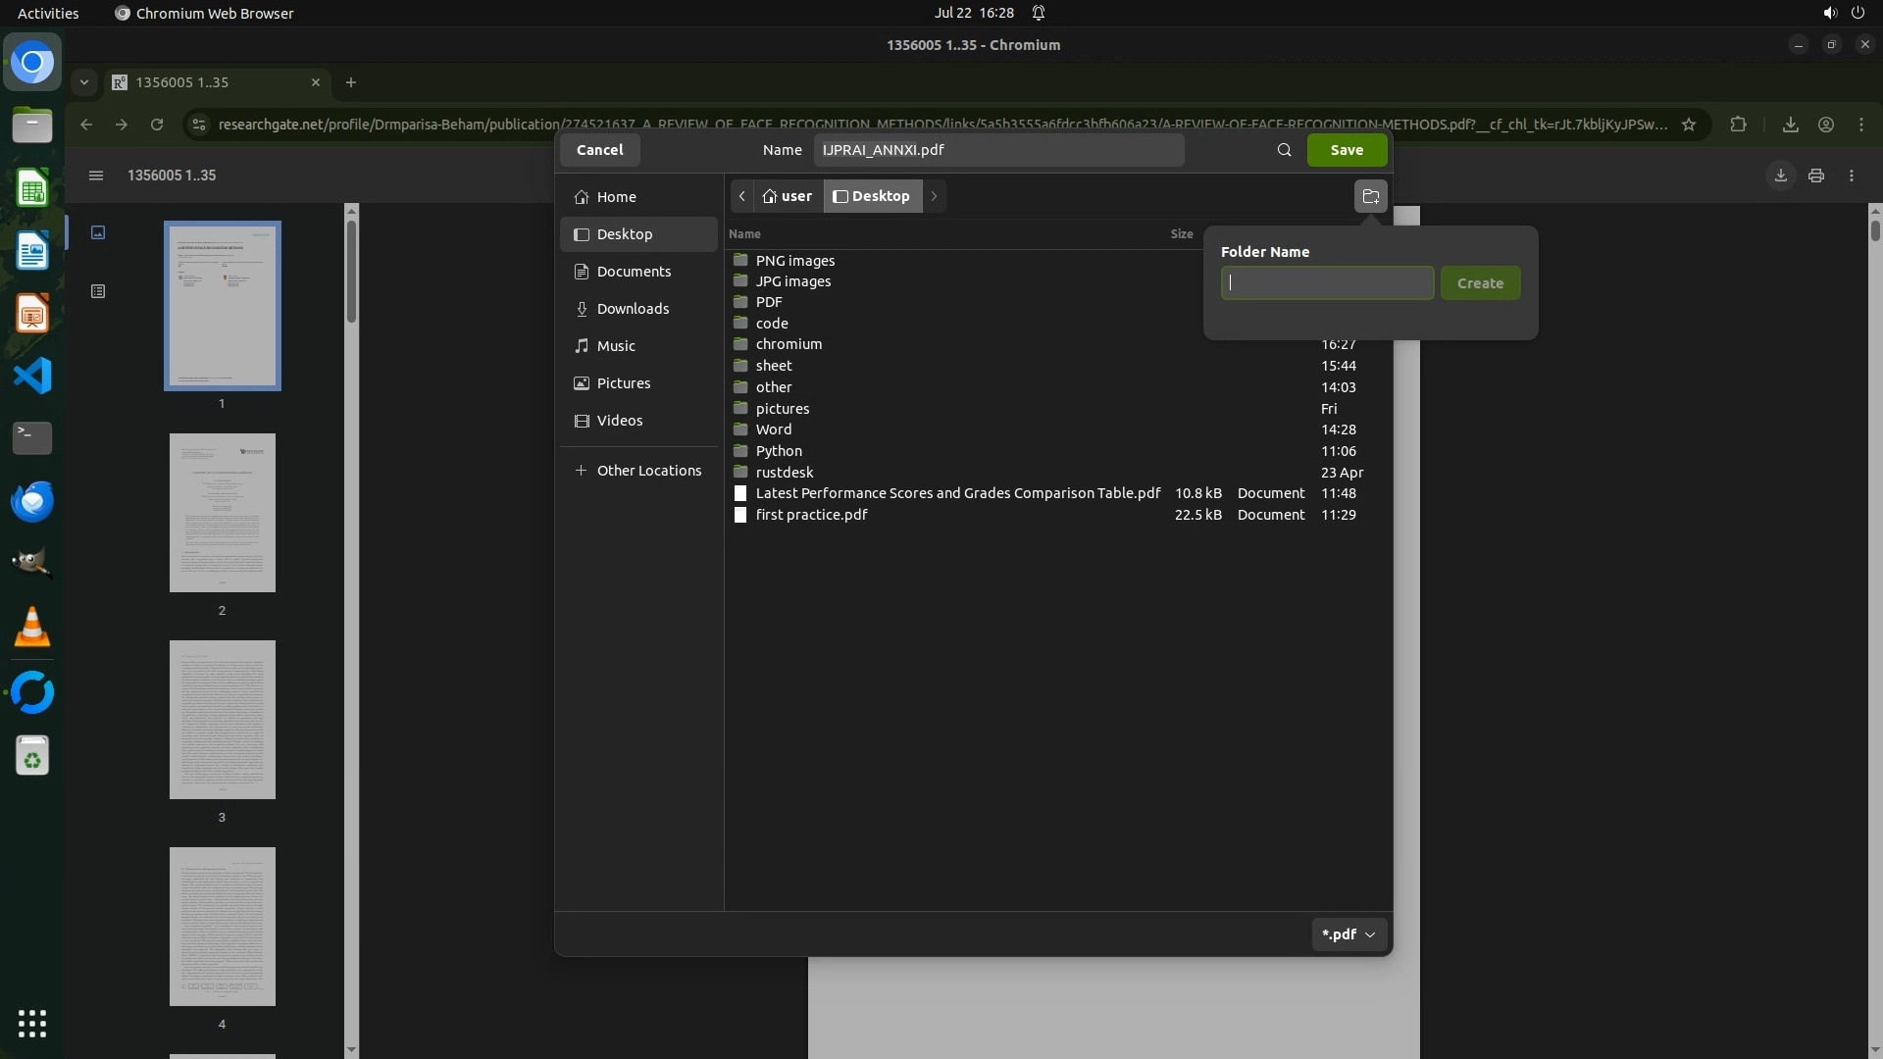Click the create new folder icon

1370,196
